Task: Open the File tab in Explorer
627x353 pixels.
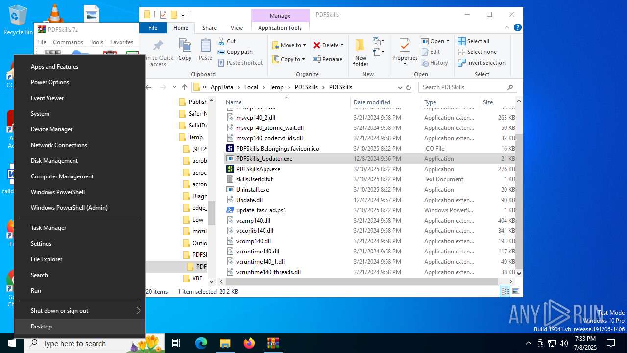Action: coord(153,28)
